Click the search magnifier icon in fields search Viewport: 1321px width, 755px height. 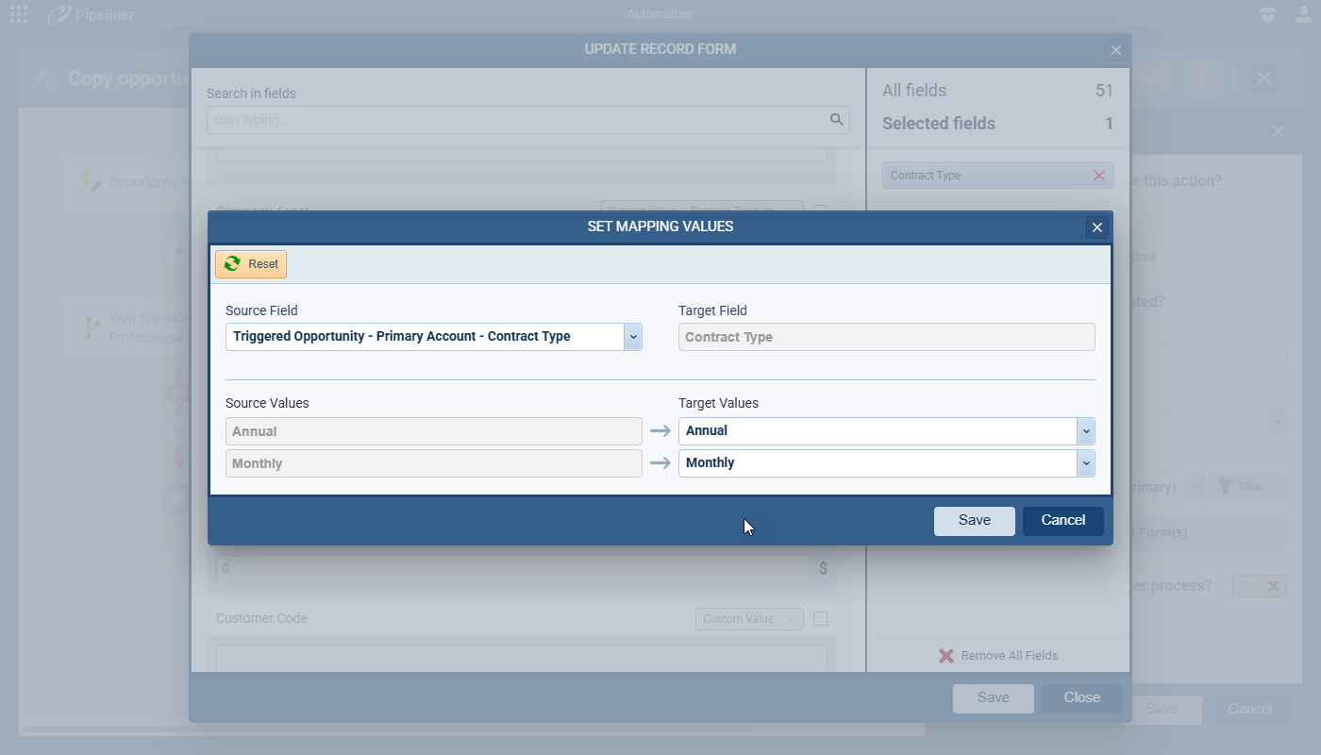[x=836, y=120]
